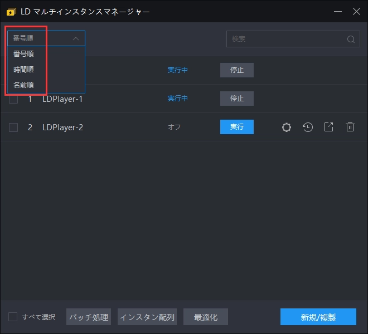Viewport: 368px width, 334px height.
Task: Click the インスタン配列 button
Action: coord(147,317)
